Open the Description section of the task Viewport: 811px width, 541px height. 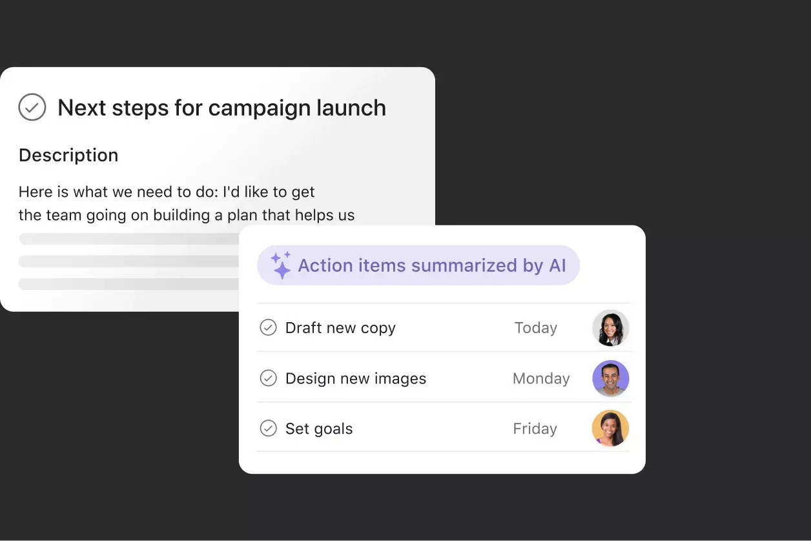68,155
